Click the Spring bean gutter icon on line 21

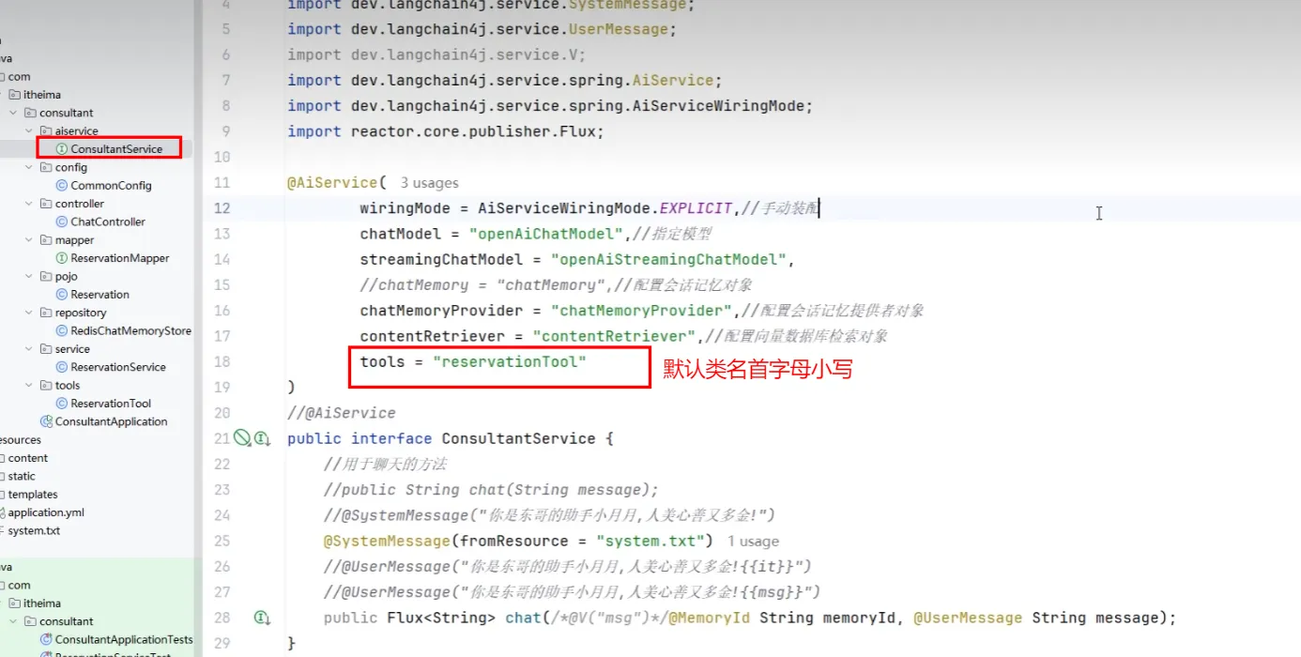242,437
